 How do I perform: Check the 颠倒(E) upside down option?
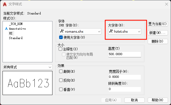click(61, 71)
